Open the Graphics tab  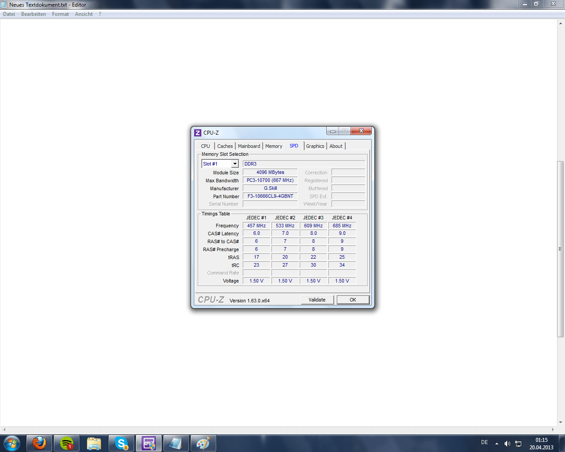pyautogui.click(x=315, y=146)
